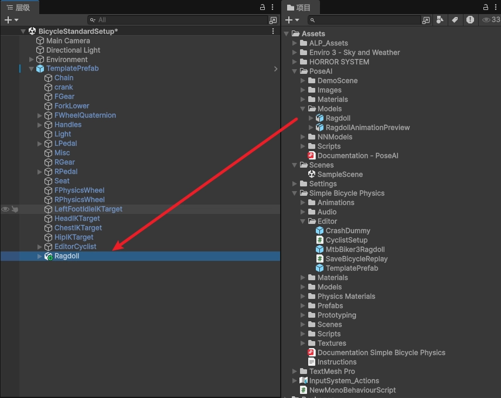Expand the Environment object
This screenshot has height=398, width=501.
point(31,59)
